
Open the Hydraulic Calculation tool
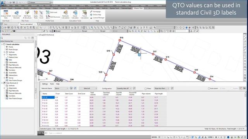point(65,15)
